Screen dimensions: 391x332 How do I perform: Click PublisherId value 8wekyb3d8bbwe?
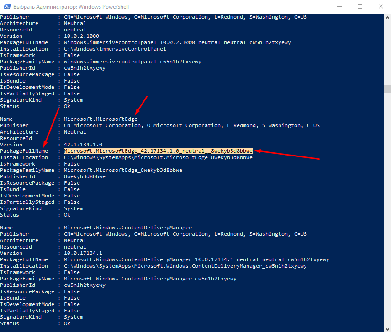(85, 176)
